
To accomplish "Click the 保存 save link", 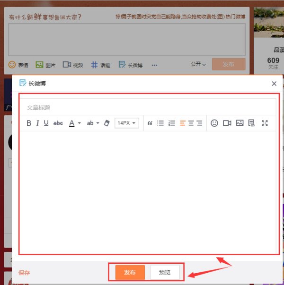I will pyautogui.click(x=24, y=273).
